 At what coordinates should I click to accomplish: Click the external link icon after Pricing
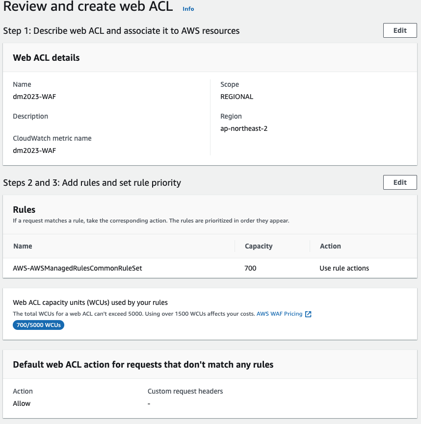[308, 314]
